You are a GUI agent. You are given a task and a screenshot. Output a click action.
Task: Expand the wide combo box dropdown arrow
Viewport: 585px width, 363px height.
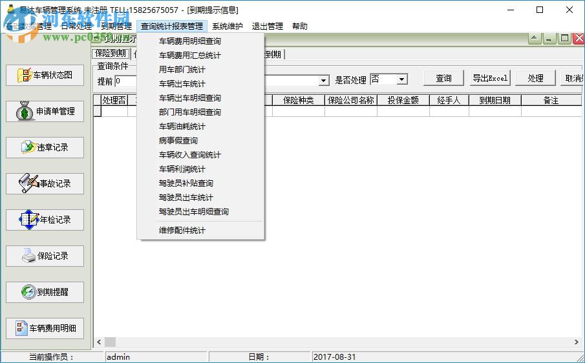click(x=323, y=81)
